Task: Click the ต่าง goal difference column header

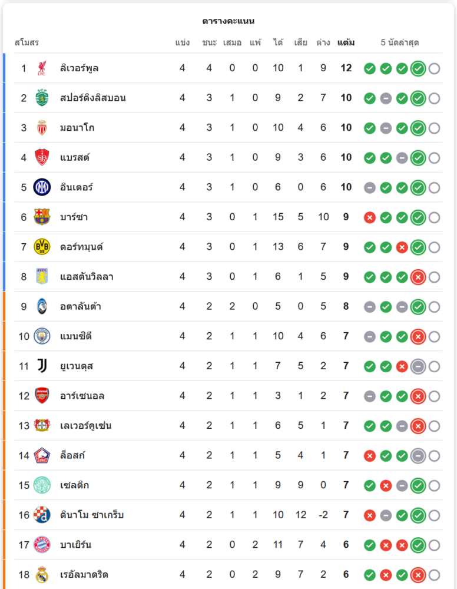Action: coord(323,42)
